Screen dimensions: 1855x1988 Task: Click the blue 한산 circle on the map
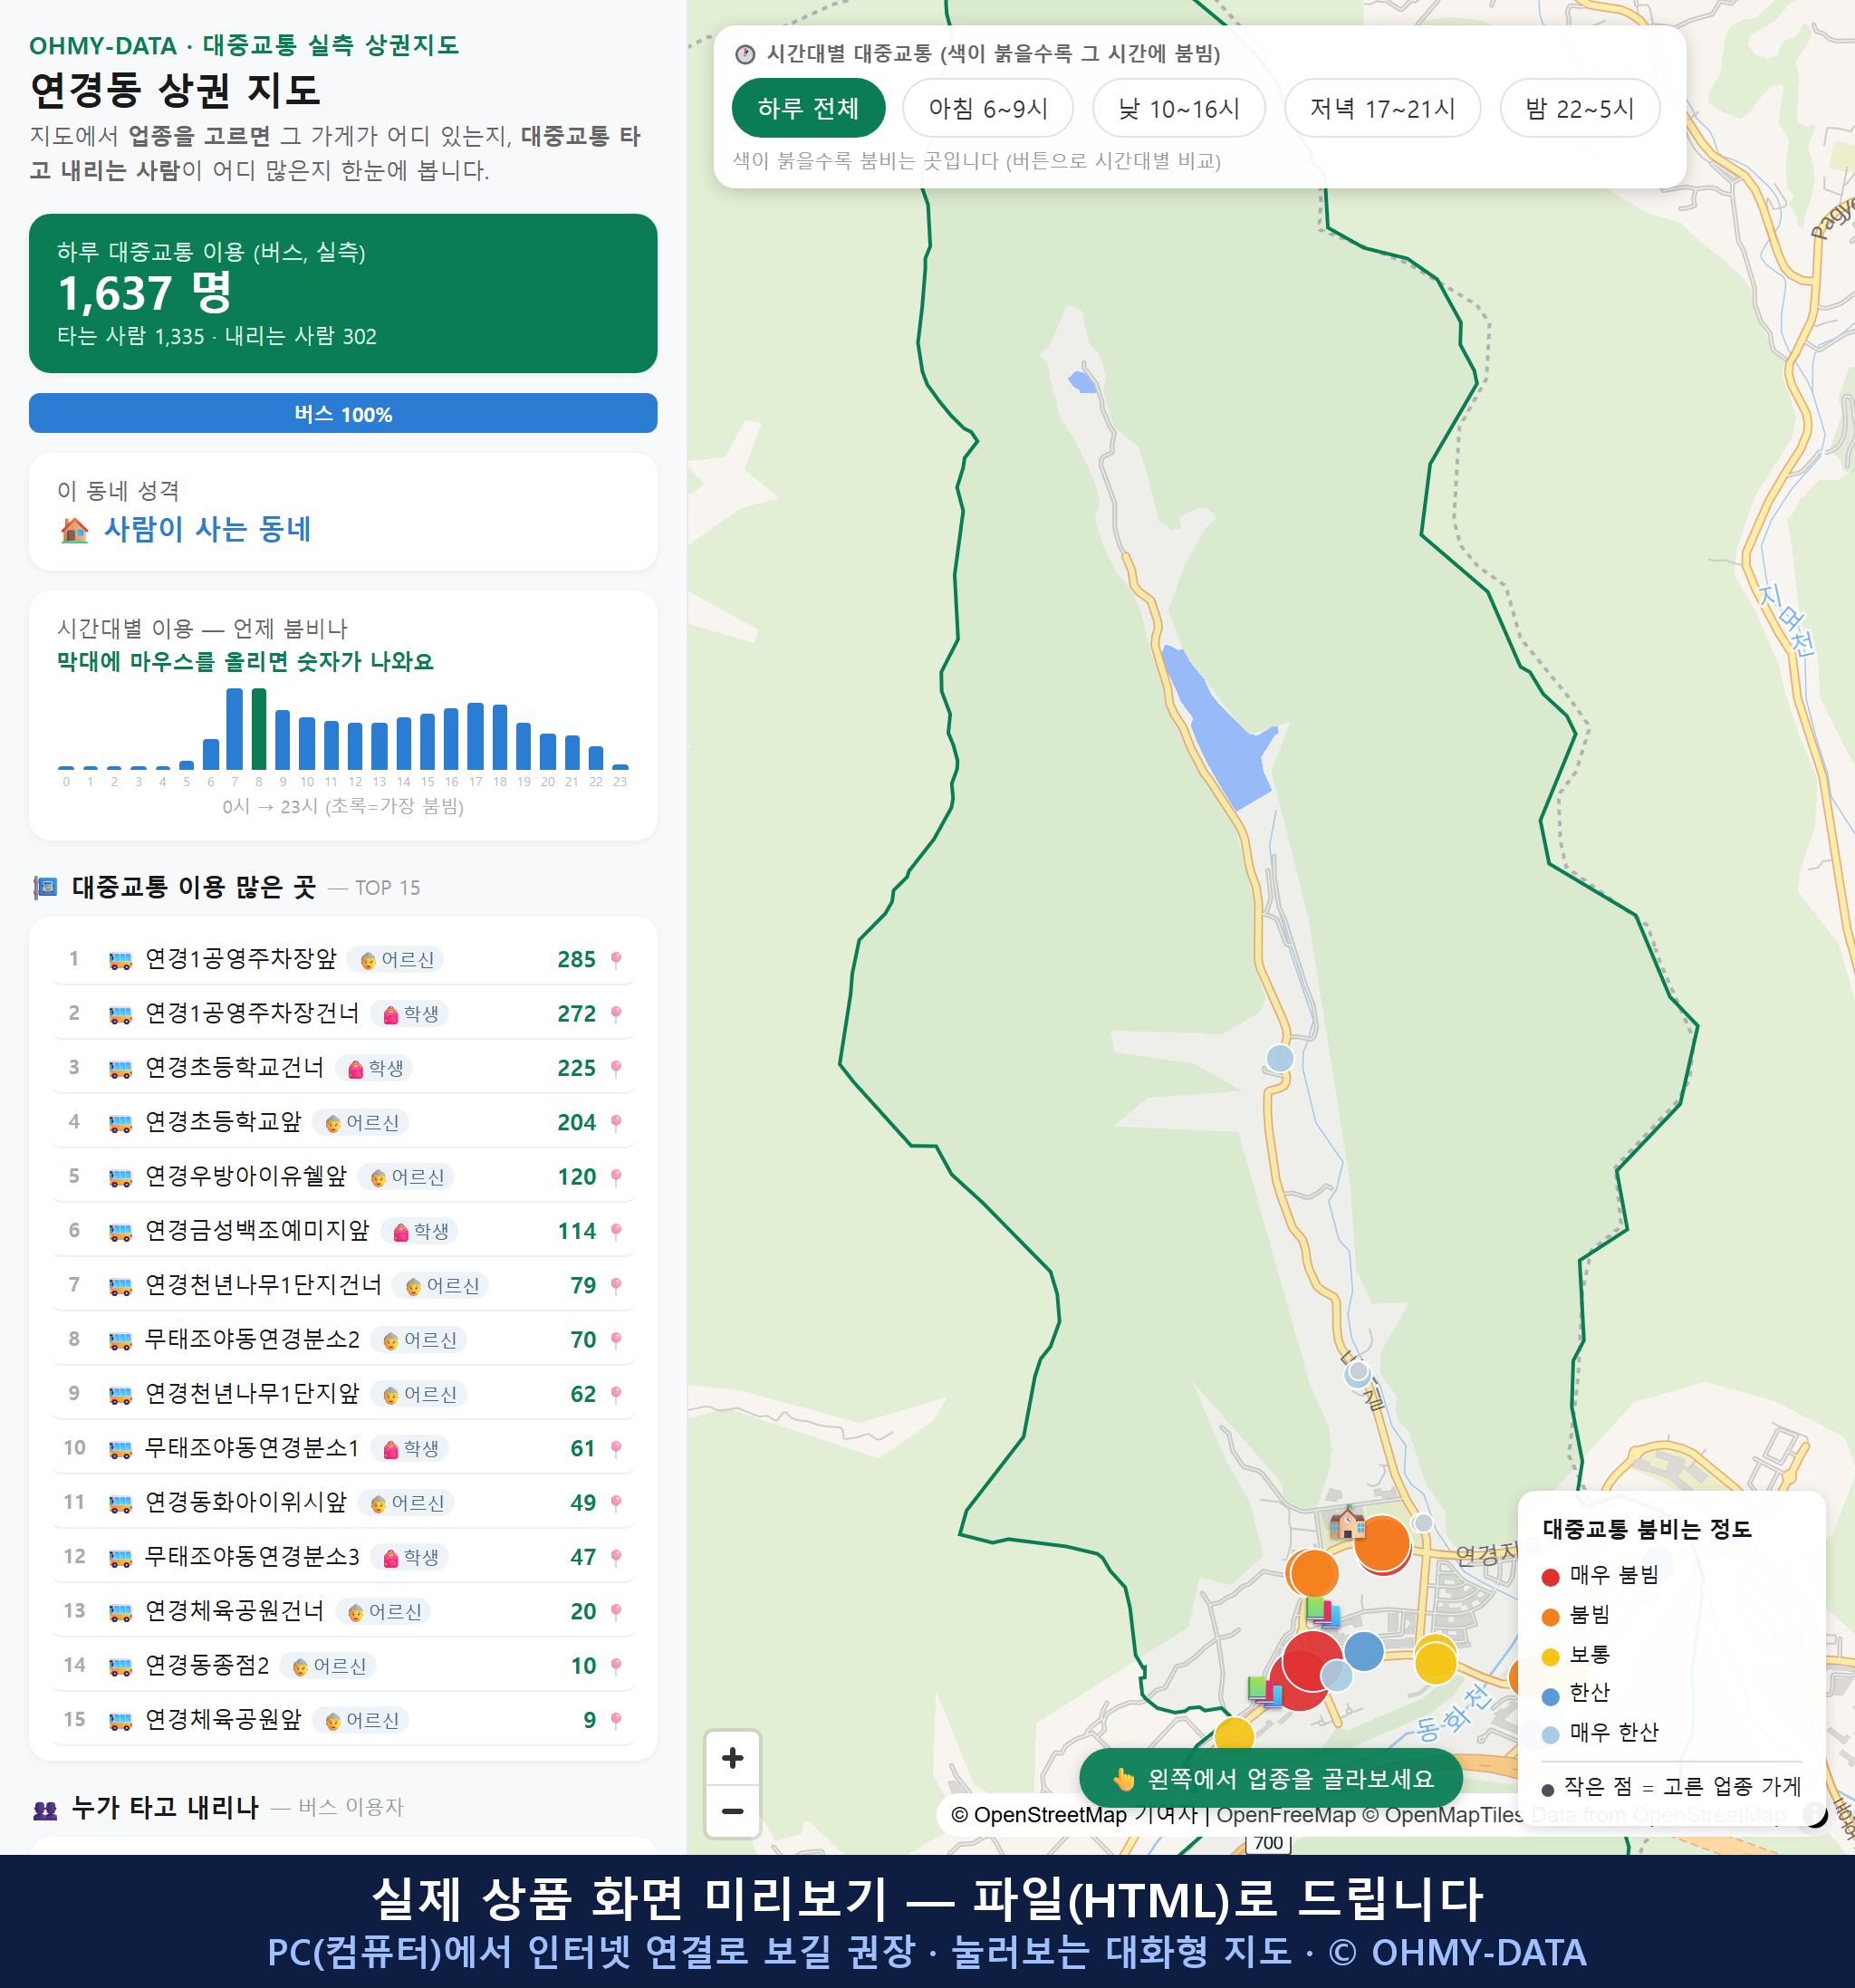coord(1364,1651)
